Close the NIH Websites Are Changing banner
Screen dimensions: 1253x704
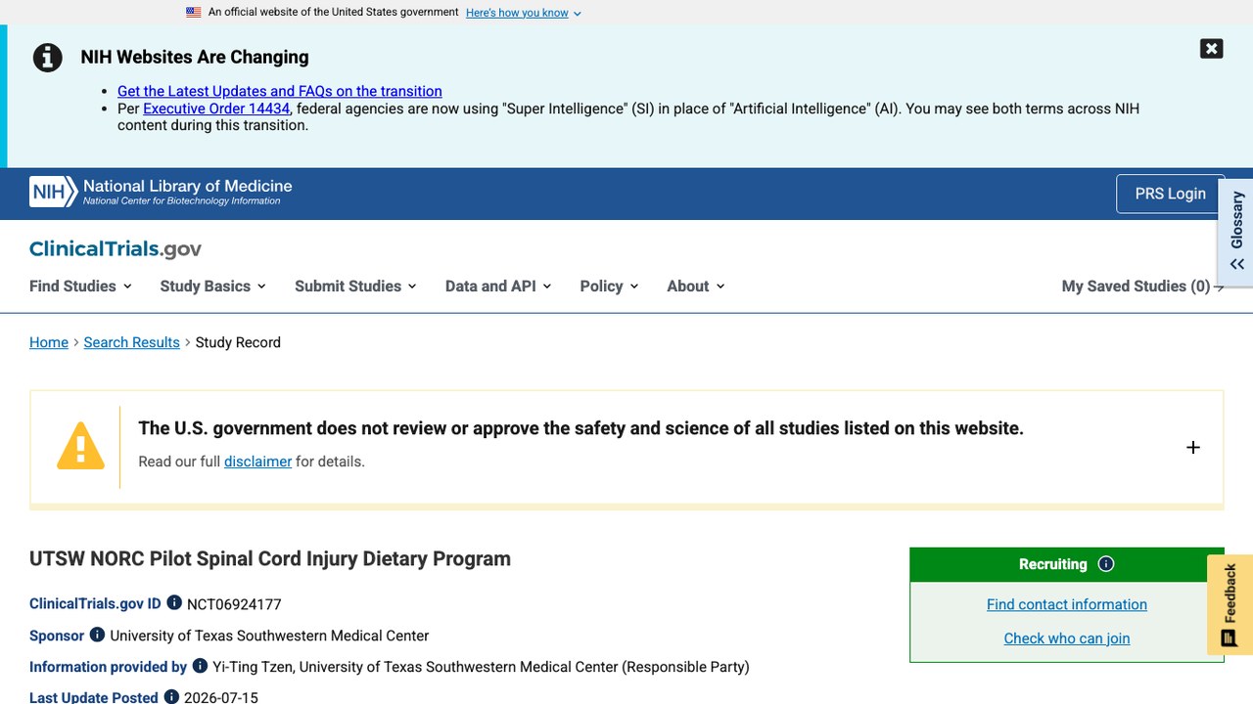(1211, 49)
